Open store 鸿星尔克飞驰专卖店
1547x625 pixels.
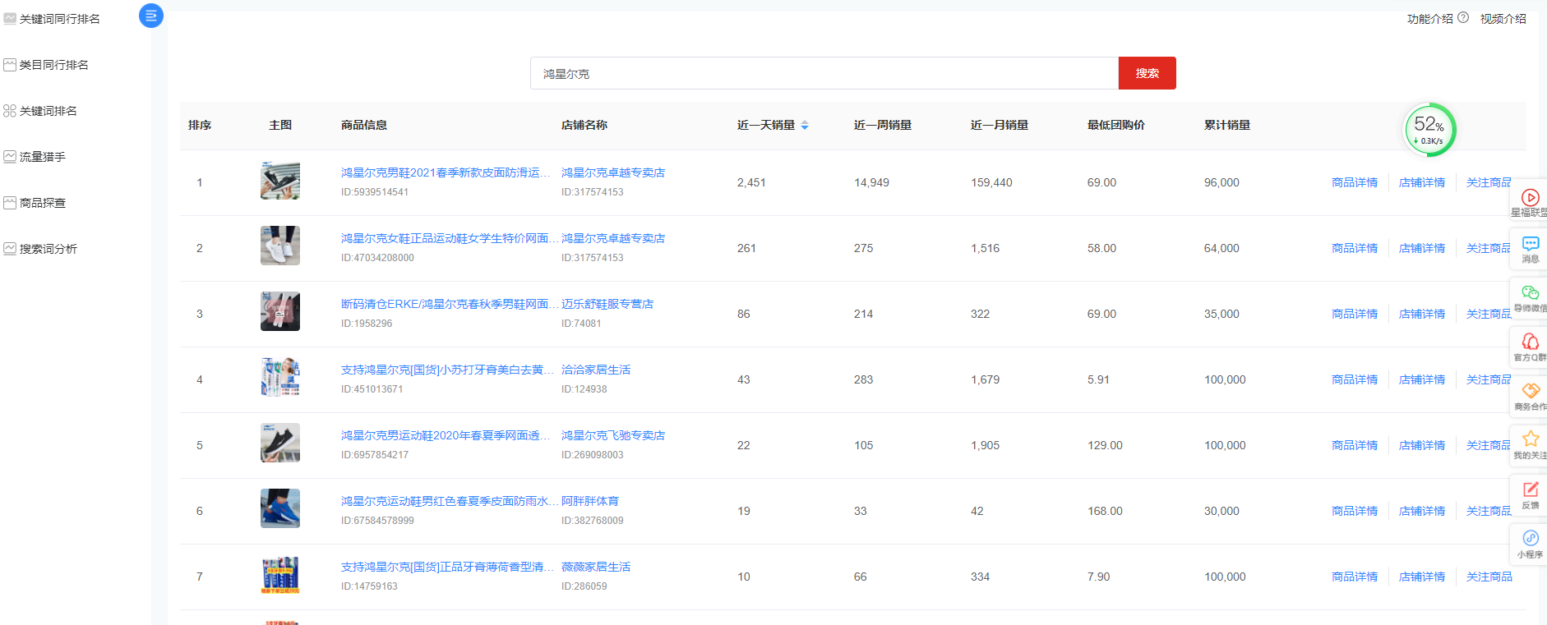coord(613,435)
